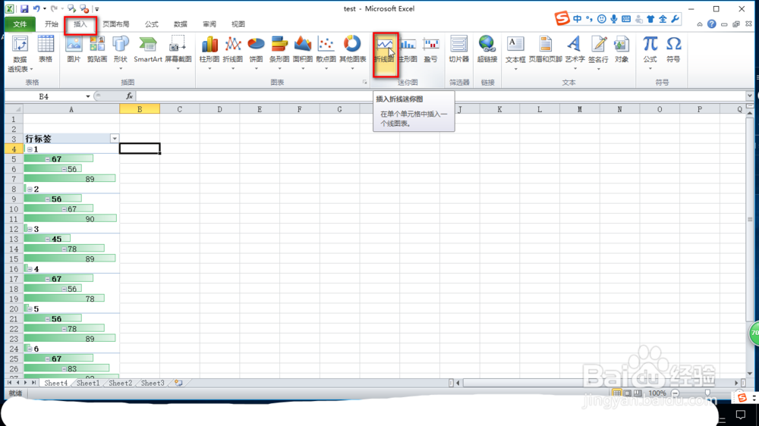Switch to the 视图 (View) tab
759x426 pixels.
click(x=238, y=24)
